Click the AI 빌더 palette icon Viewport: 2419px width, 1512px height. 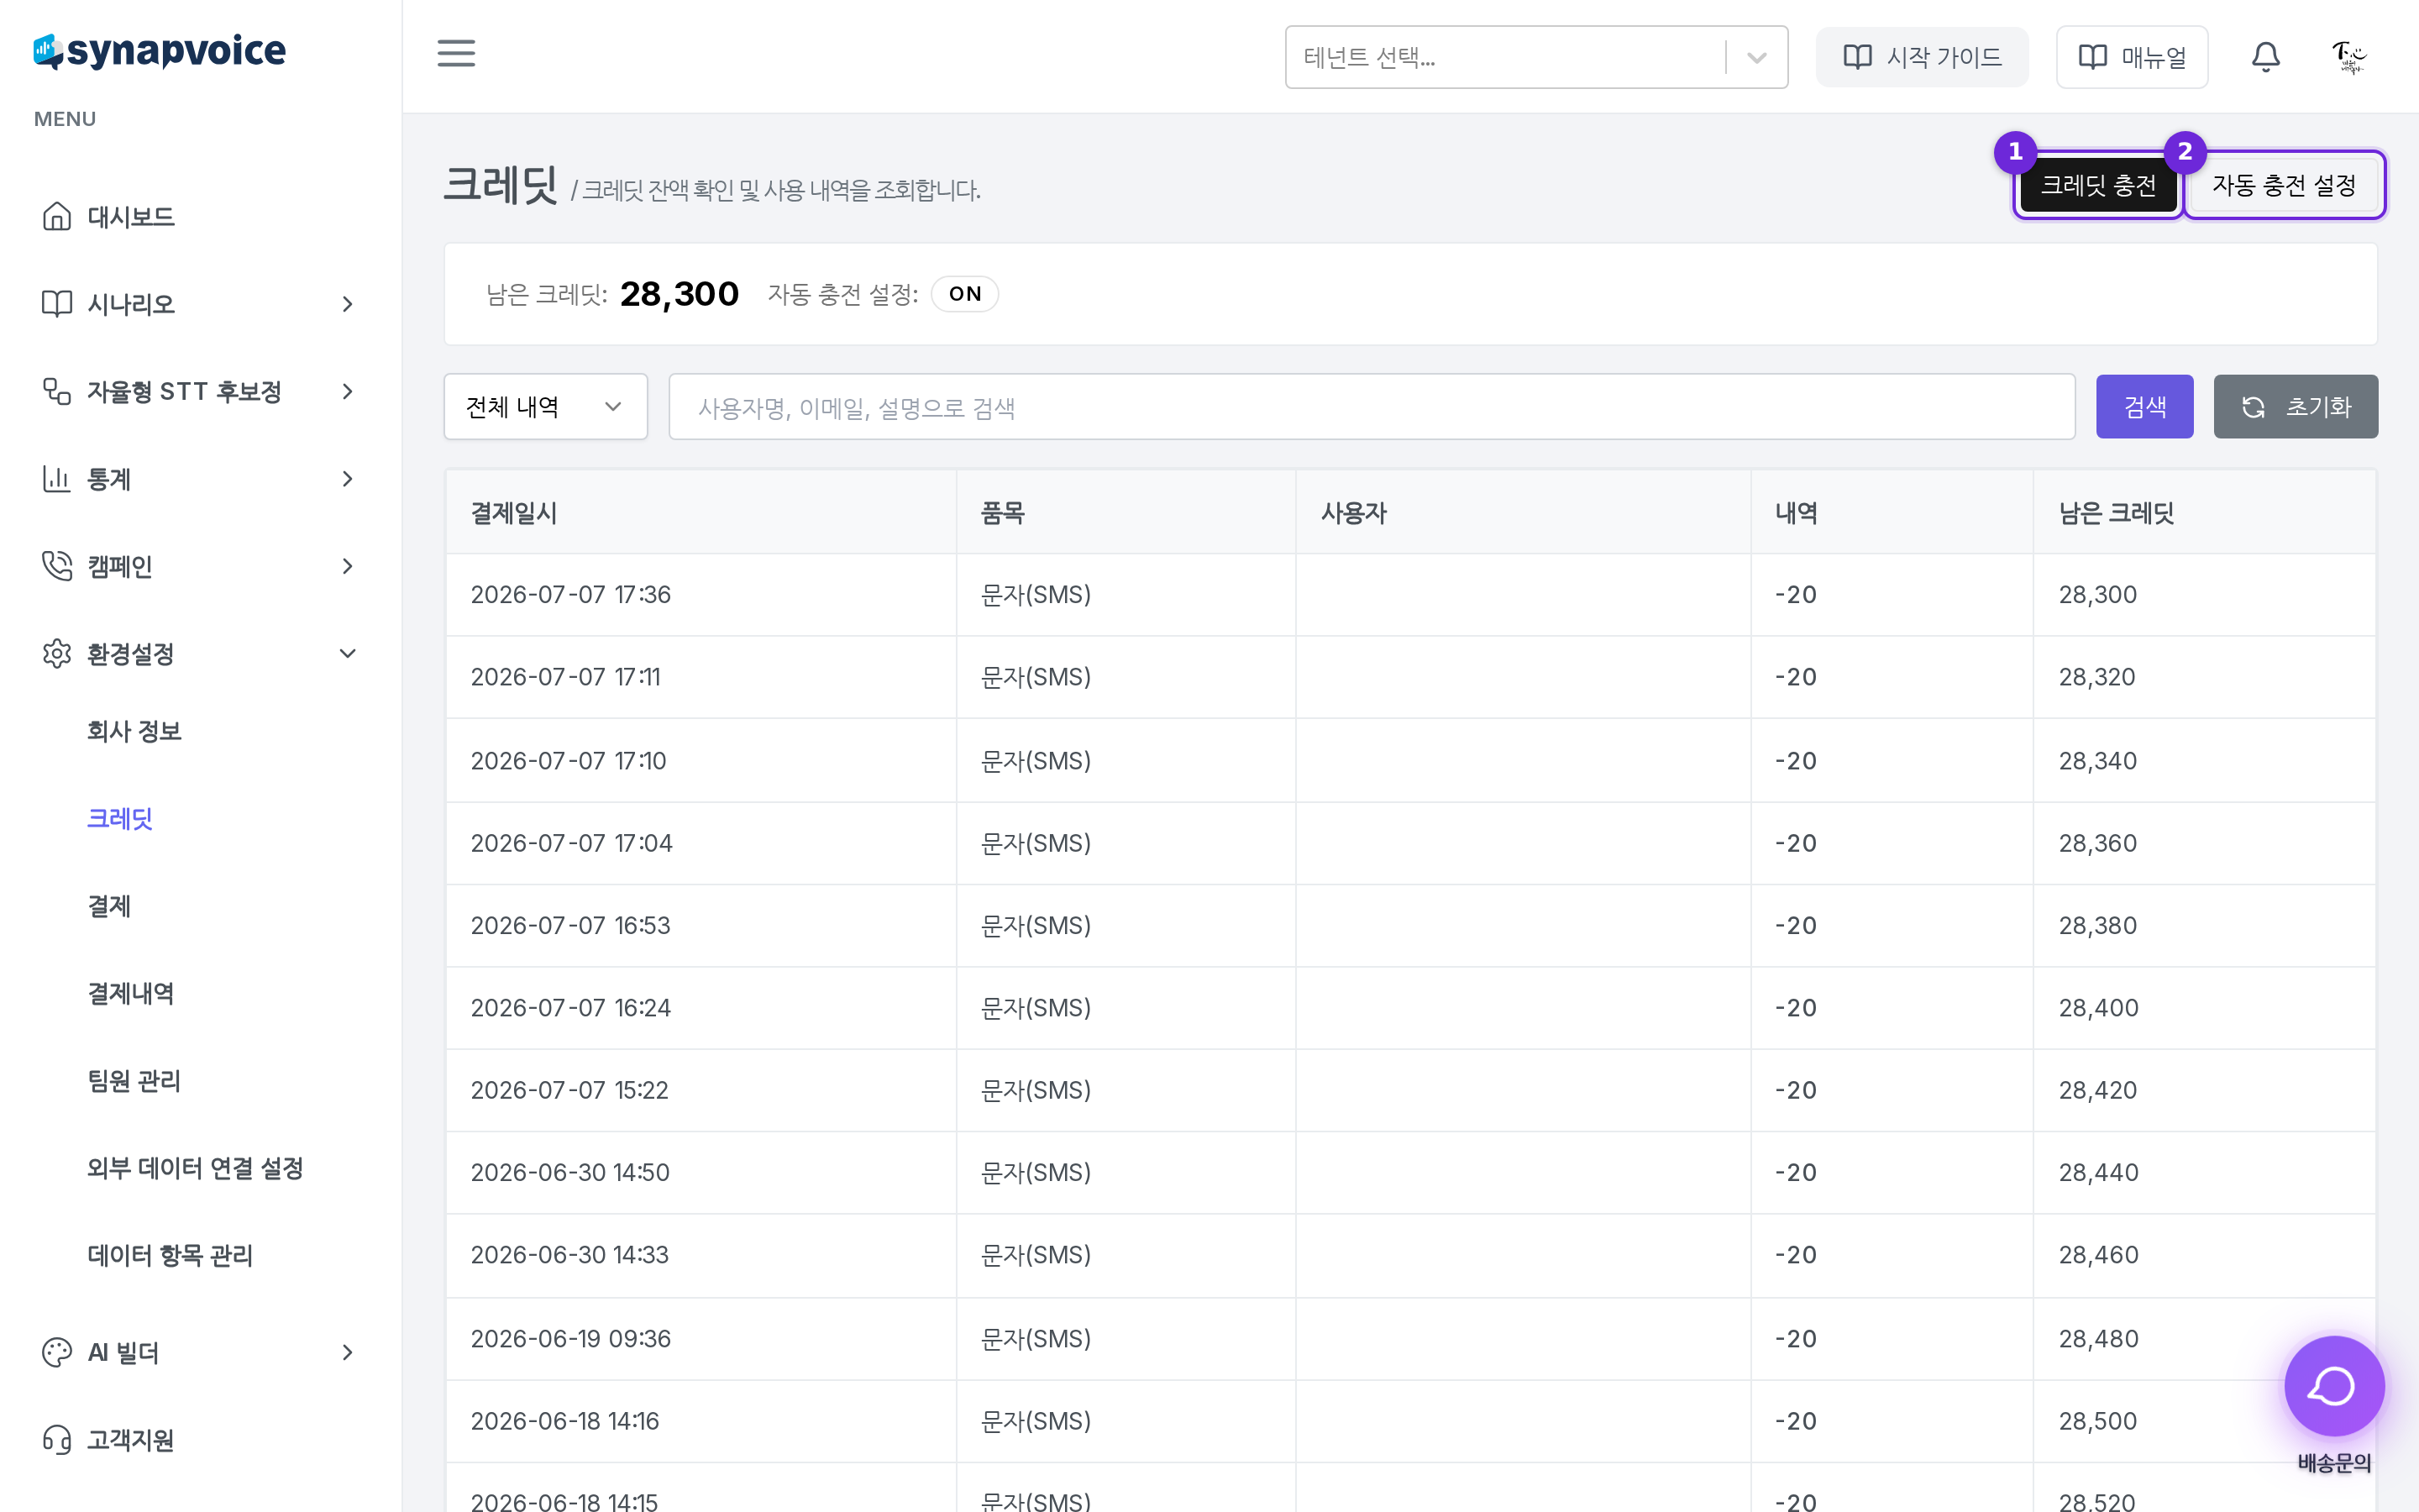coord(57,1352)
